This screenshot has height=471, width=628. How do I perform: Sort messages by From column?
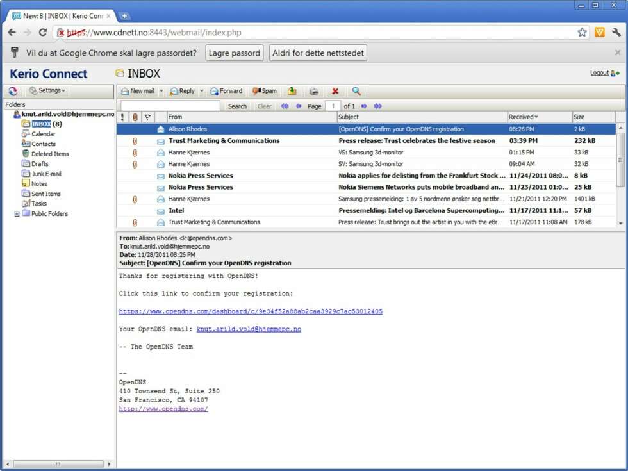pos(251,117)
